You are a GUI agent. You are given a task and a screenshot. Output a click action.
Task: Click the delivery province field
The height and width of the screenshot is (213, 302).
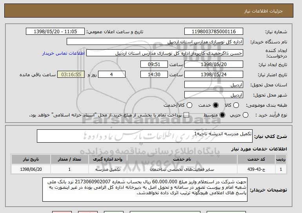[214, 85]
